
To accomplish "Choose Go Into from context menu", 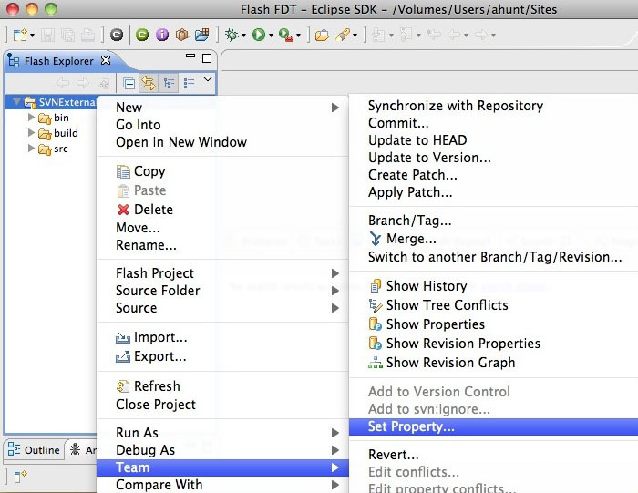I will 222,125.
